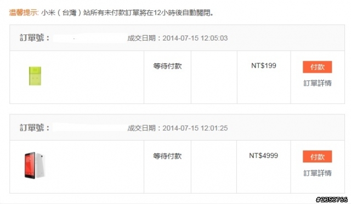Click the NT$199 price amount
Viewport: 351px width, 204px height.
264,66
